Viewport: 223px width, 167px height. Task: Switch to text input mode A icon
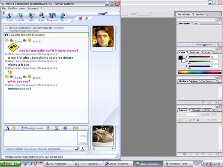pos(83,148)
